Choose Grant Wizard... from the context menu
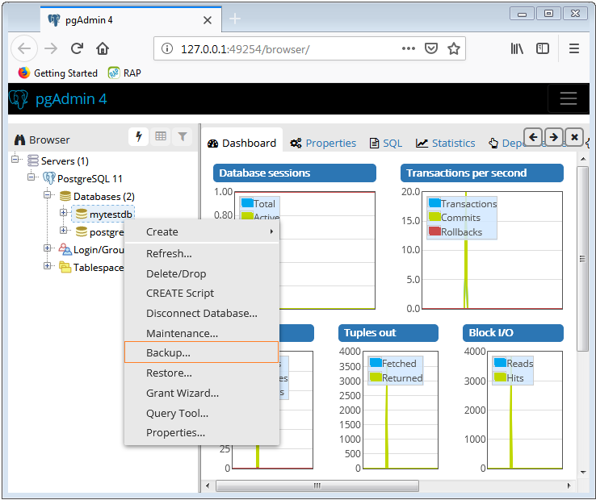596x500 pixels. (202, 393)
